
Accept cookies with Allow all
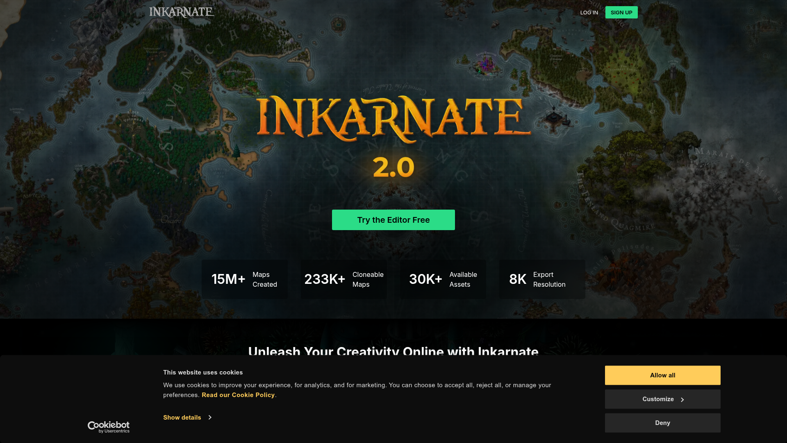[x=662, y=375]
